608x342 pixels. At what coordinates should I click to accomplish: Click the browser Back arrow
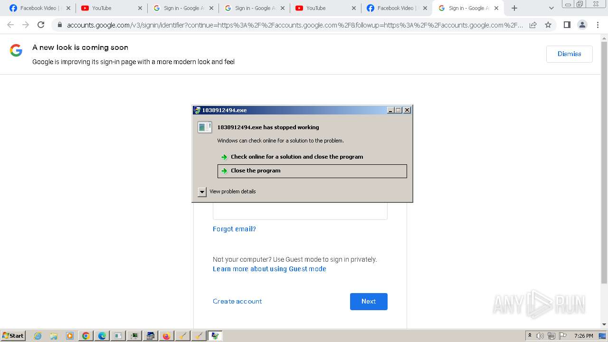[x=10, y=25]
